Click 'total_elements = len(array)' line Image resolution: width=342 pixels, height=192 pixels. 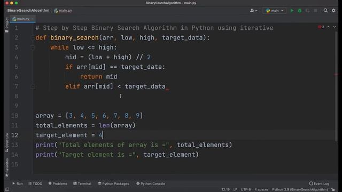(85, 125)
